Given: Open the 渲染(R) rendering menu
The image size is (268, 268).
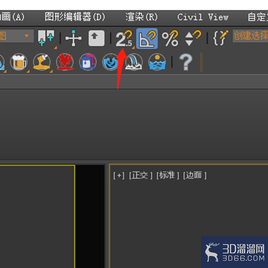Looking at the screenshot, I should click(x=141, y=17).
